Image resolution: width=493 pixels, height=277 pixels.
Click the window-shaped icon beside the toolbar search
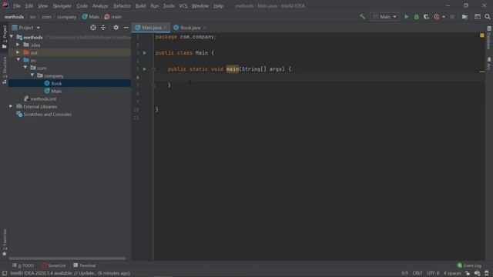click(x=478, y=17)
